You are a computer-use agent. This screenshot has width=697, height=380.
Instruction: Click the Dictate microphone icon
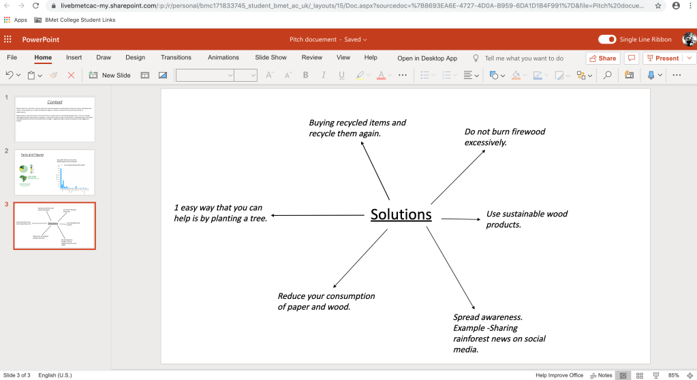click(x=651, y=75)
